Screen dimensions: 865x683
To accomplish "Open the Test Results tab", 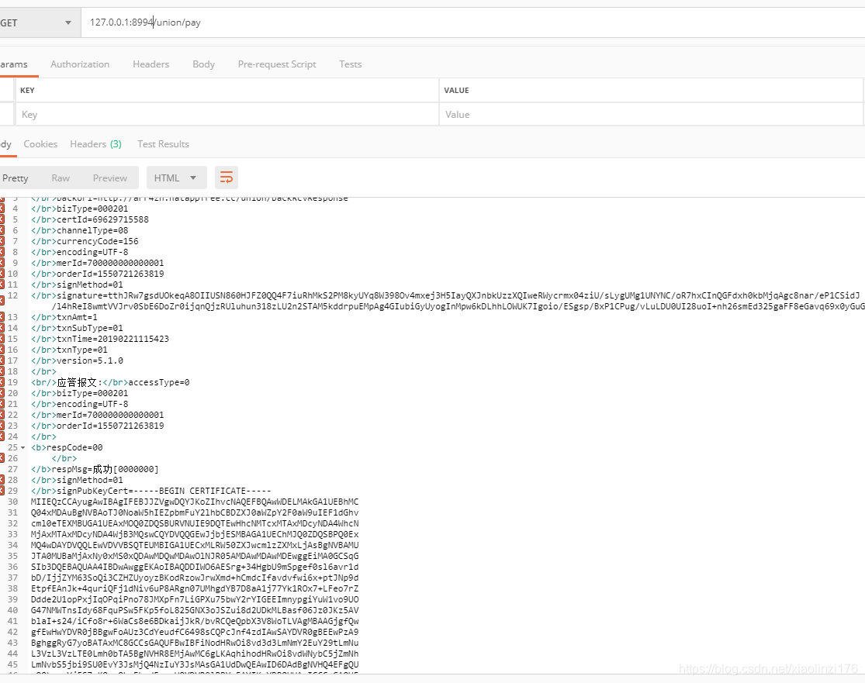I will pyautogui.click(x=163, y=144).
